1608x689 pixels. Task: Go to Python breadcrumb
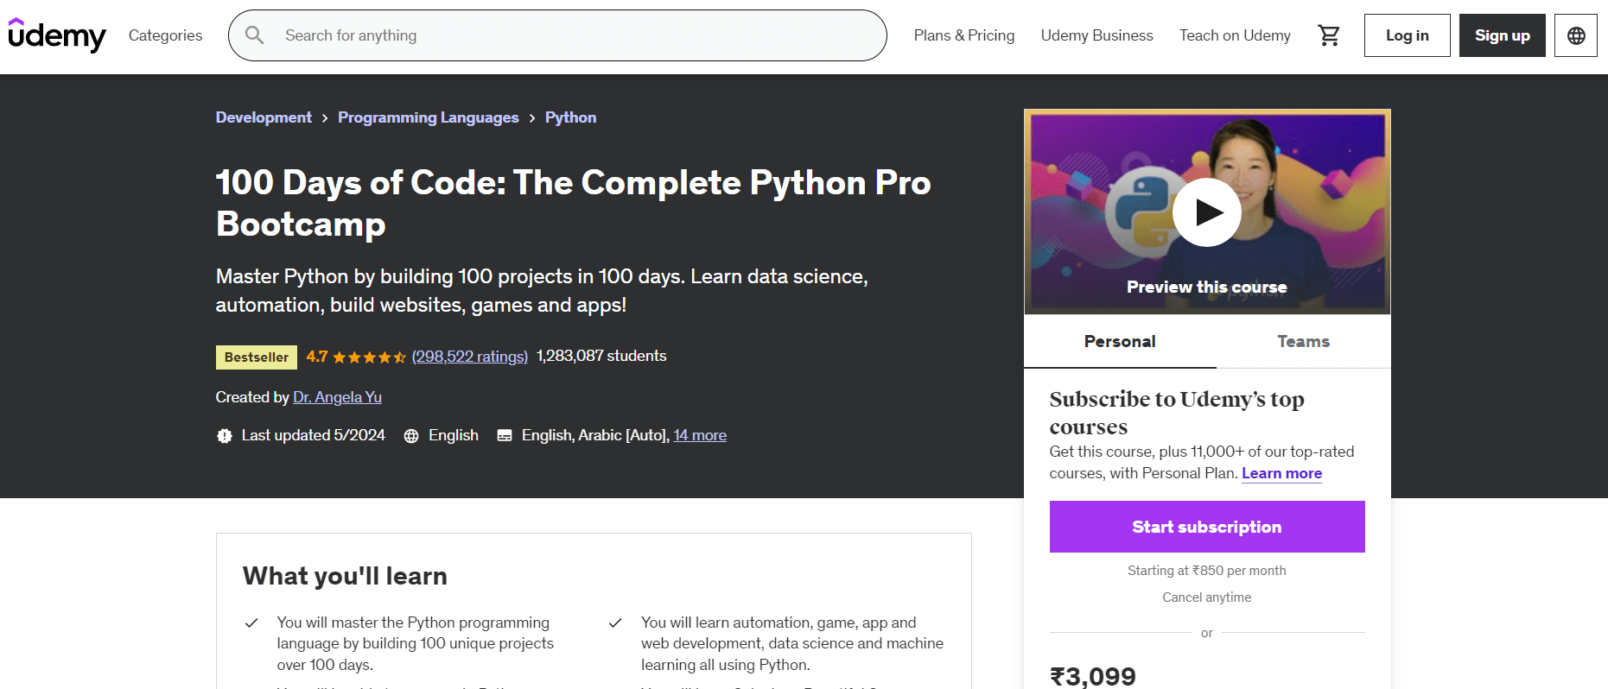click(570, 117)
